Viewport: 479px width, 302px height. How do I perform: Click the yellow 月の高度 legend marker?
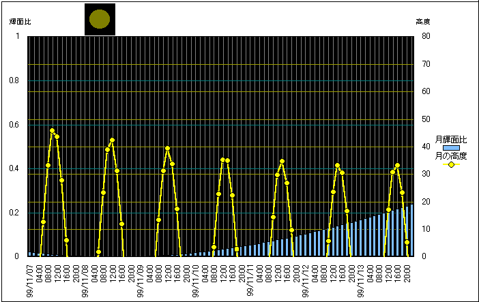pos(450,164)
